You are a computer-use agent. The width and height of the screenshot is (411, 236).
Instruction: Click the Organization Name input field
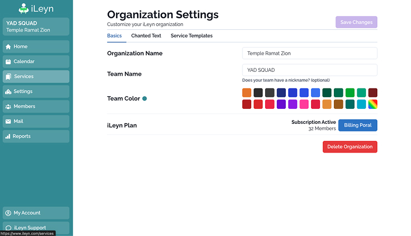pos(309,53)
